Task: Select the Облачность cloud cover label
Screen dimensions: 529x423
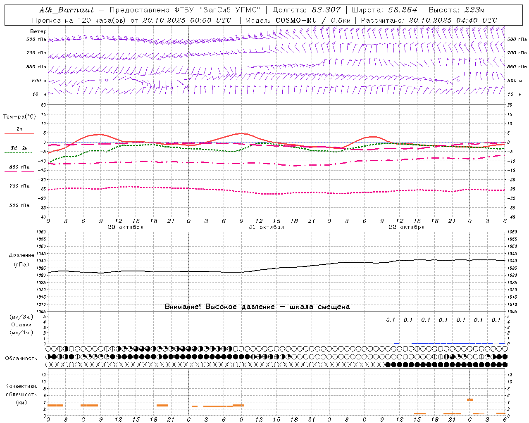Action: pos(21,359)
